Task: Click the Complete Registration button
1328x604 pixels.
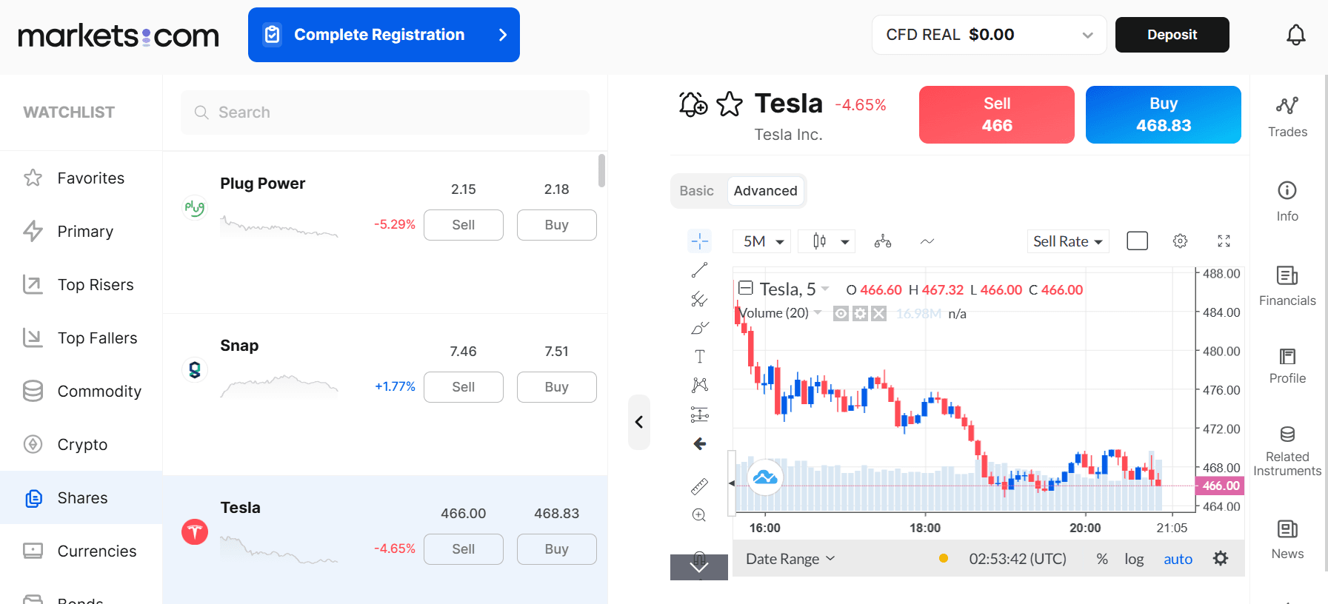Action: (384, 34)
